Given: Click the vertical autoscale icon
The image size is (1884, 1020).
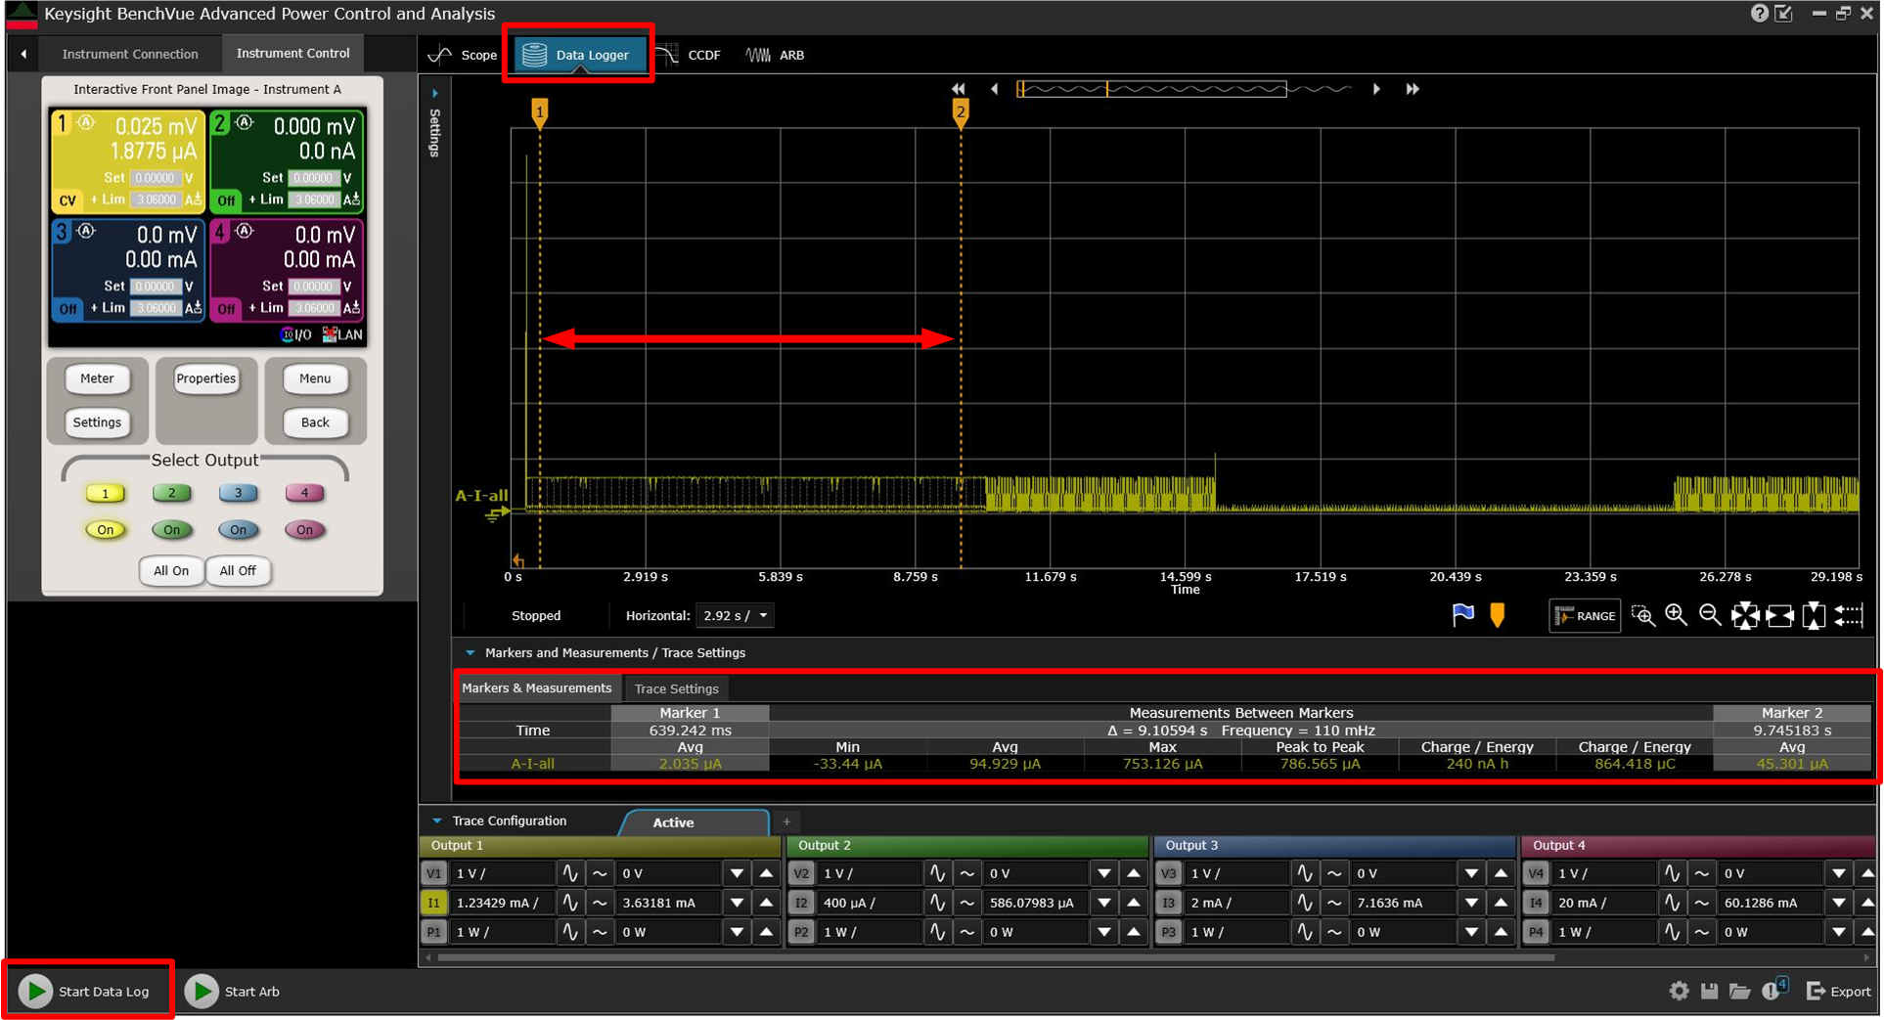Looking at the screenshot, I should tap(1814, 615).
